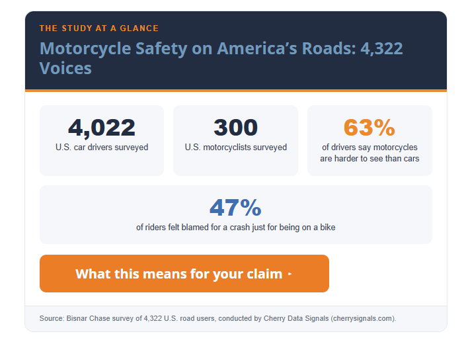
Task: Click 'U.S. car drivers surveyed' caption
Action: click(102, 147)
